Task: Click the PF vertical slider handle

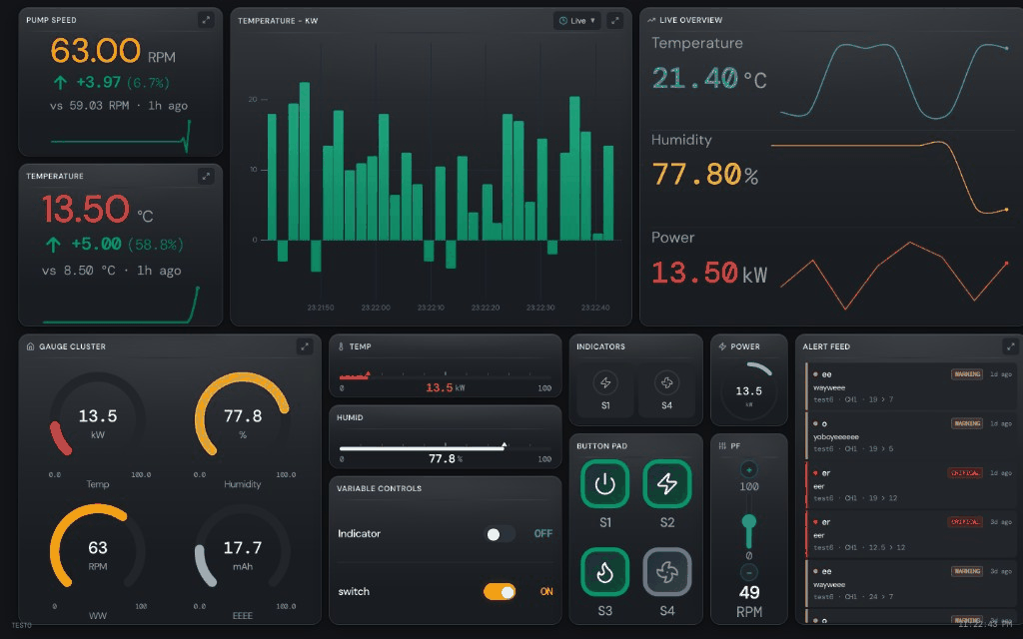Action: point(749,521)
